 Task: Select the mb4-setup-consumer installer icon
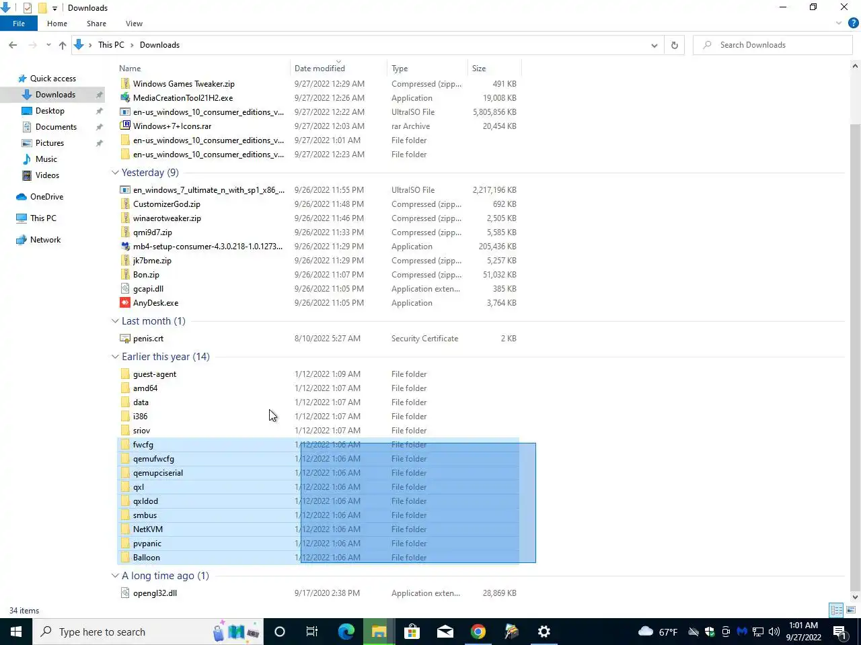point(125,247)
